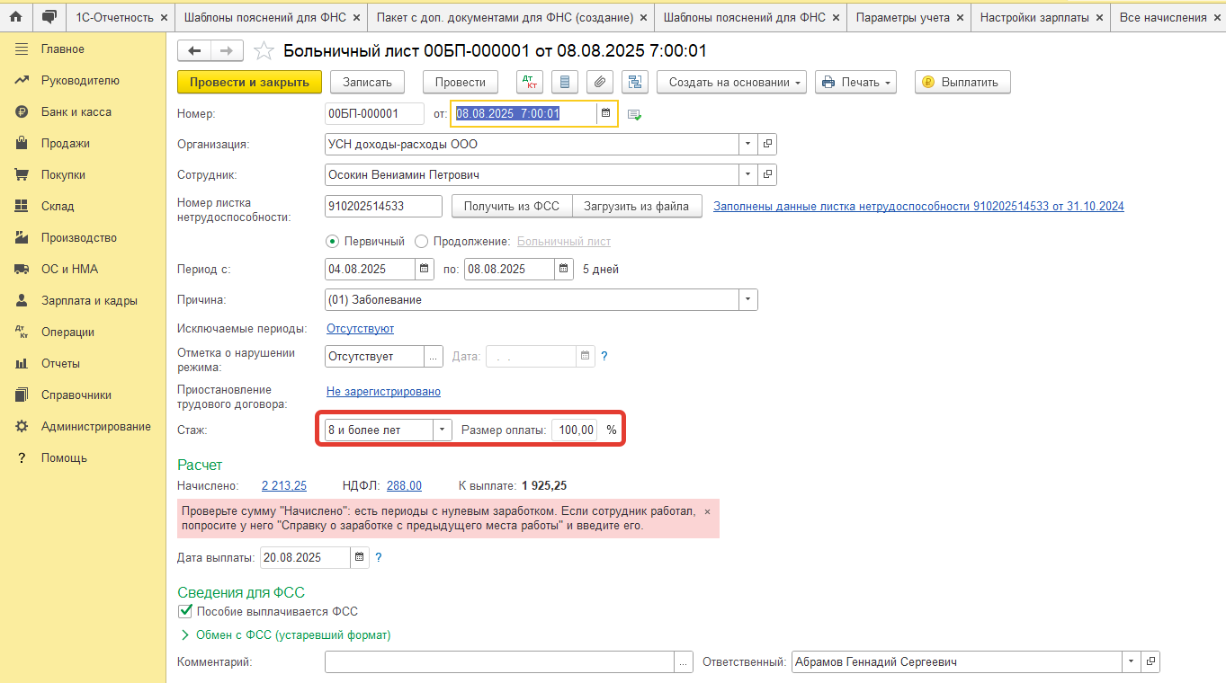The height and width of the screenshot is (683, 1226).
Task: Open attached files paperclip icon
Action: click(x=600, y=82)
